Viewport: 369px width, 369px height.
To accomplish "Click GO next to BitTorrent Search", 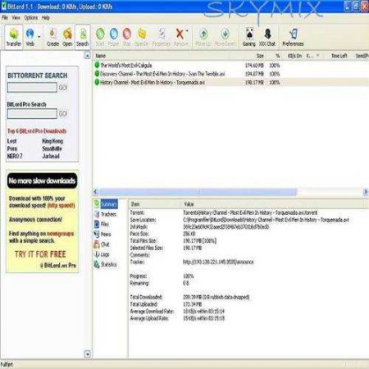I will pyautogui.click(x=63, y=88).
